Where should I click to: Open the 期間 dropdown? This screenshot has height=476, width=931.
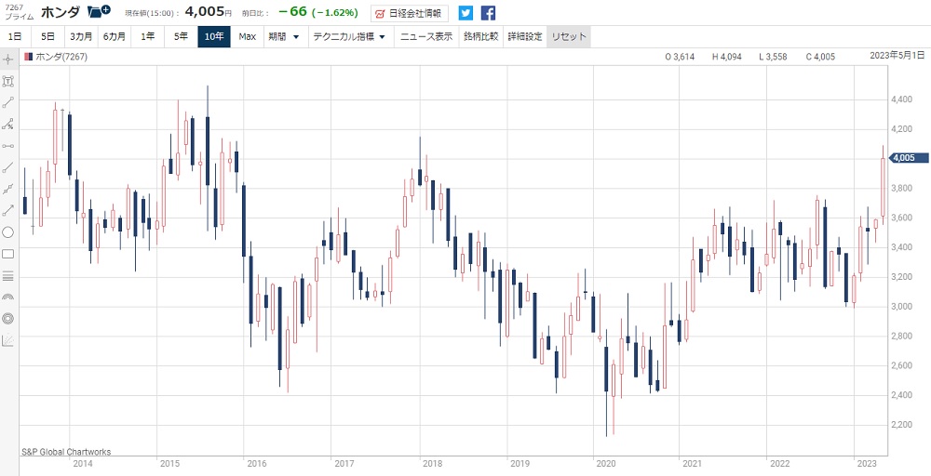pos(284,37)
